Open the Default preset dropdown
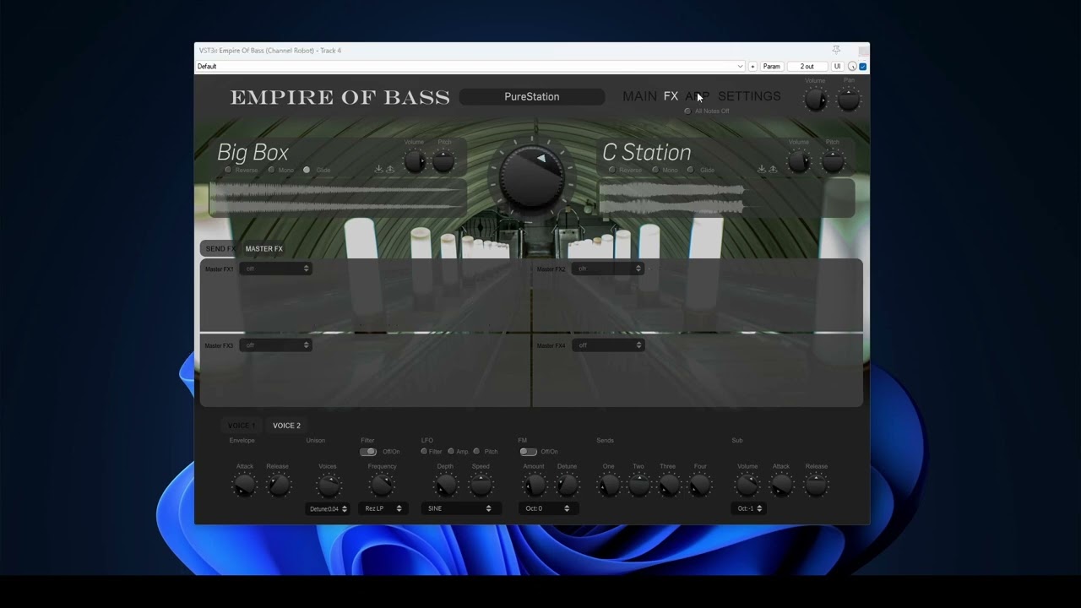Image resolution: width=1081 pixels, height=608 pixels. pos(470,67)
